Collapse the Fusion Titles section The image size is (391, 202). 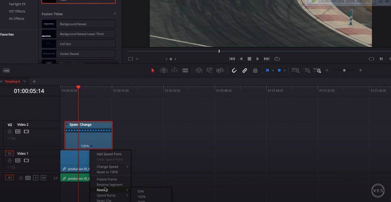115,14
